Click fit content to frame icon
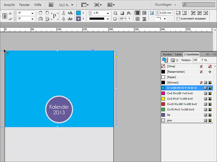The height and width of the screenshot is (162, 217). tap(193, 13)
